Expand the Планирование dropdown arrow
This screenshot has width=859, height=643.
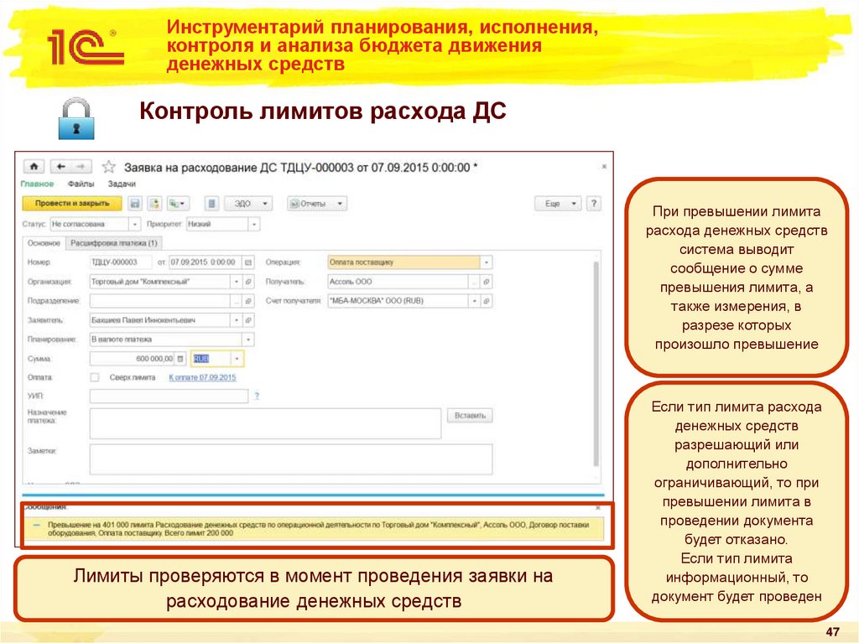248,340
